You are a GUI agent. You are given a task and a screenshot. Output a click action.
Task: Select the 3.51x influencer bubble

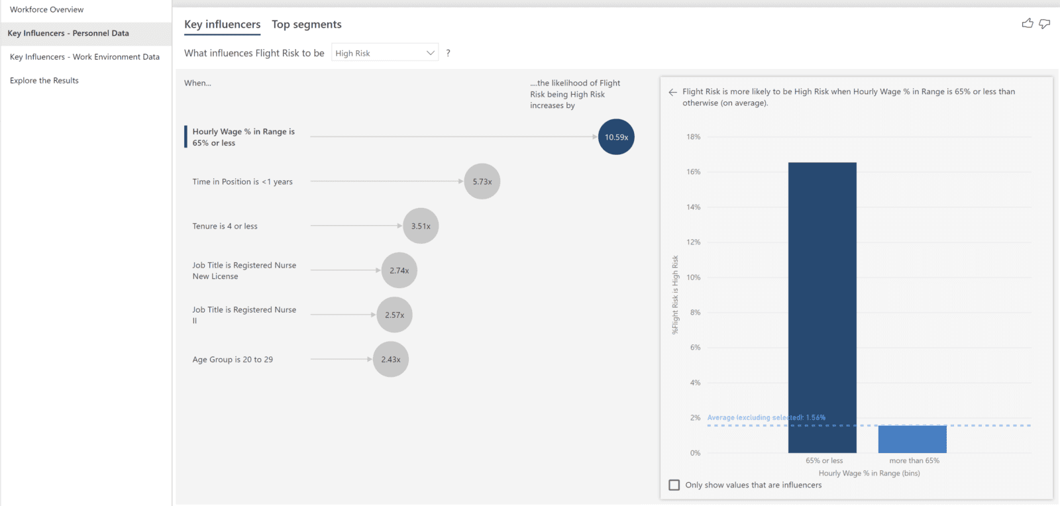point(421,226)
